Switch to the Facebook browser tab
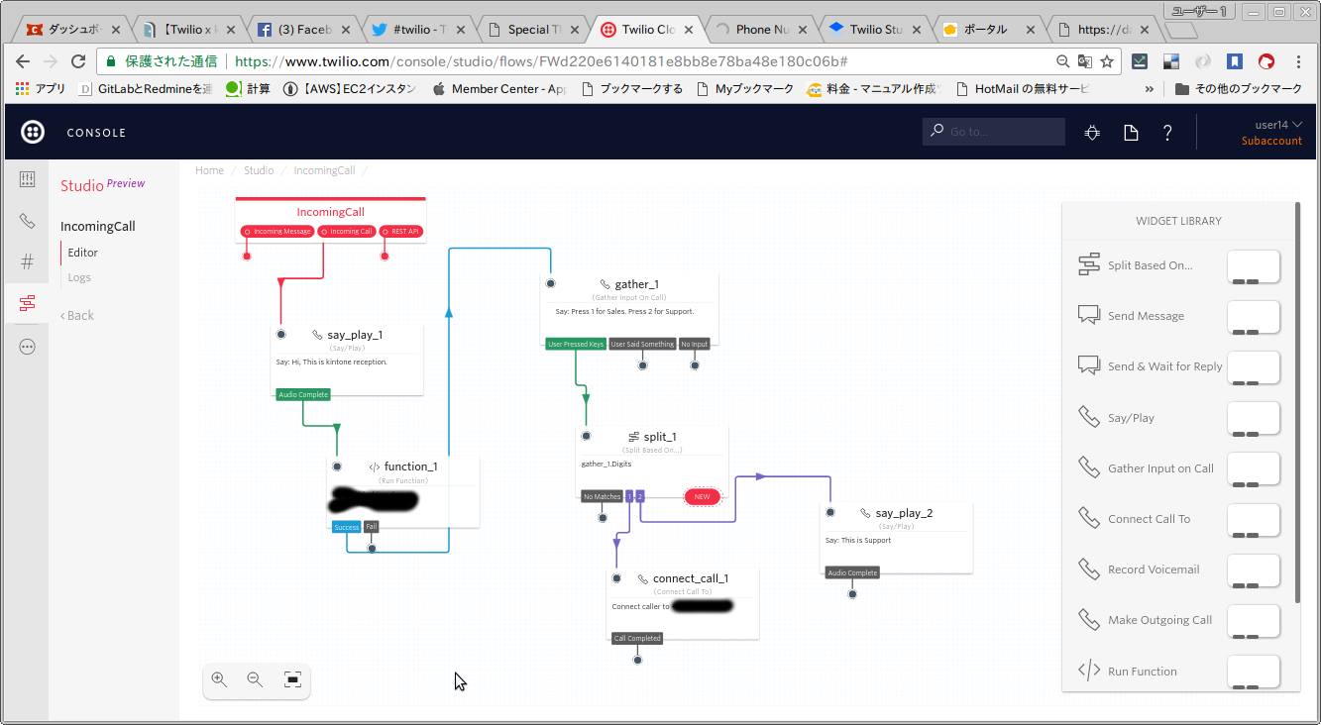 [302, 30]
